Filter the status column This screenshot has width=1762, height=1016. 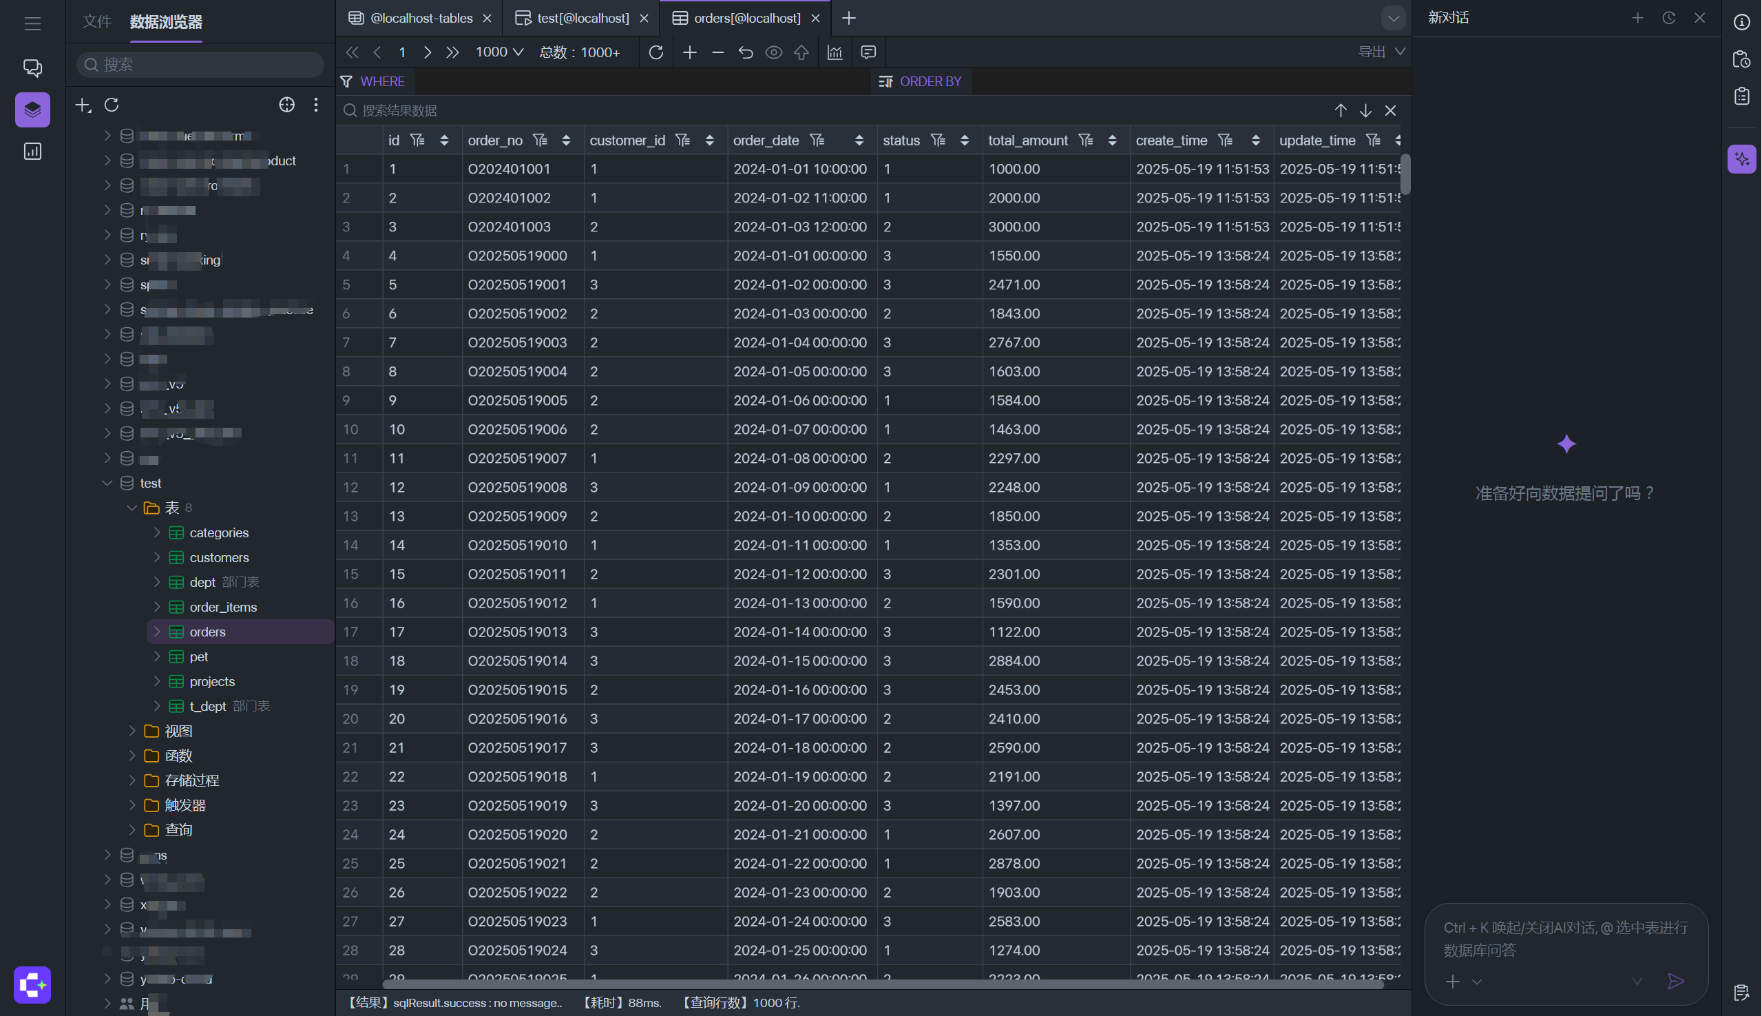(938, 141)
